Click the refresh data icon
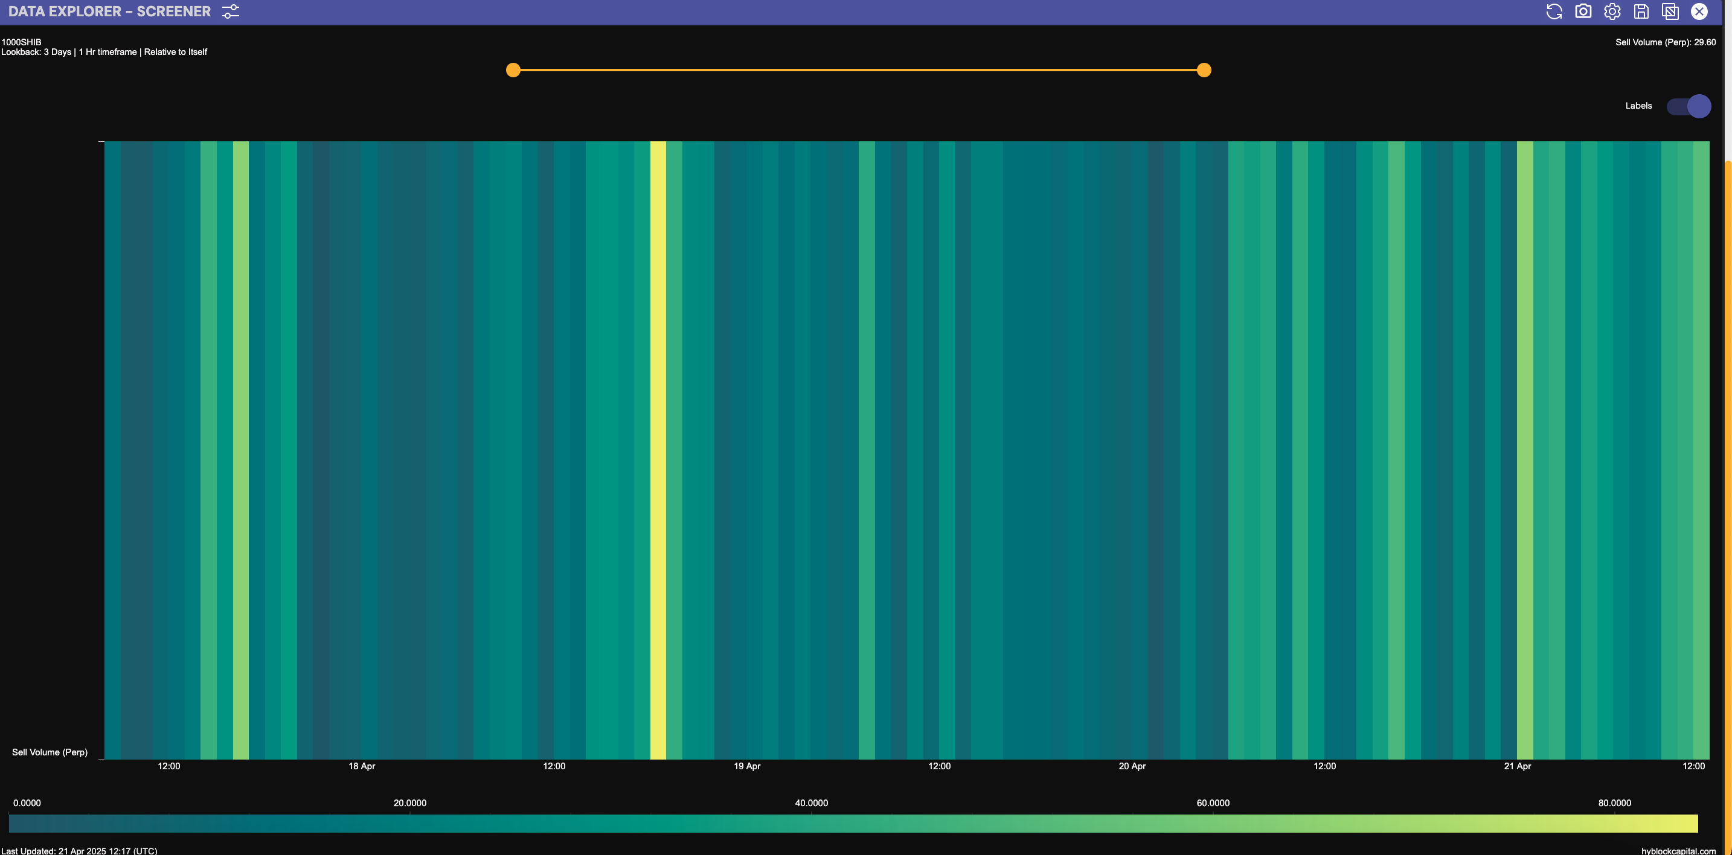Image resolution: width=1732 pixels, height=855 pixels. coord(1554,11)
